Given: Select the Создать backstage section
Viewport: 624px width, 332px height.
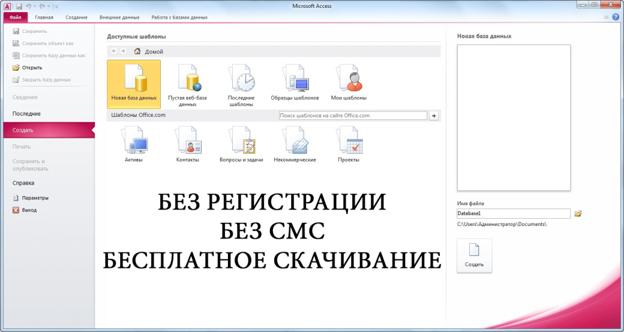Looking at the screenshot, I should coord(49,130).
